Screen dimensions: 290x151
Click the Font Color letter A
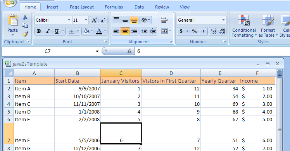99,31
